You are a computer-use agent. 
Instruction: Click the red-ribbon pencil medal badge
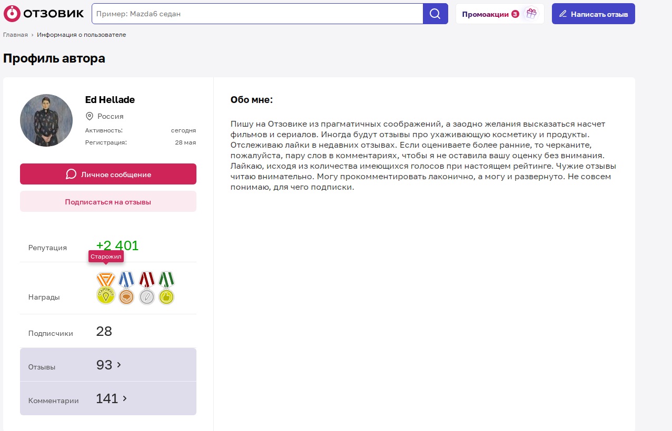[146, 288]
